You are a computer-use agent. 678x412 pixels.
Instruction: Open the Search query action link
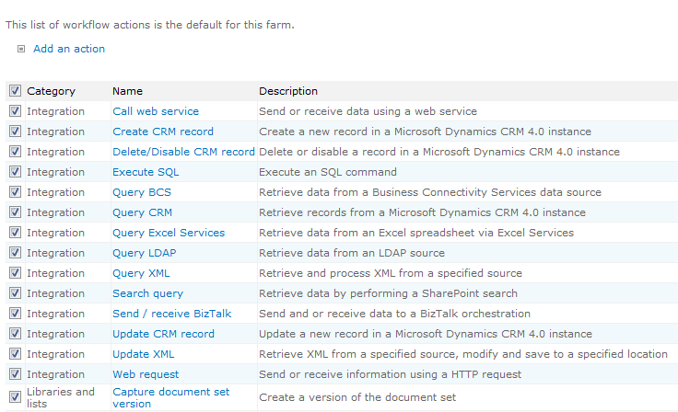[x=148, y=293]
